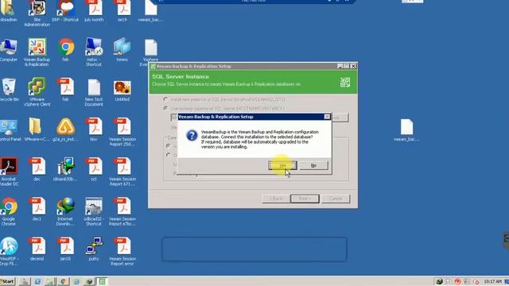Confirm the database connection with Yes
The height and width of the screenshot is (286, 509).
coord(282,166)
